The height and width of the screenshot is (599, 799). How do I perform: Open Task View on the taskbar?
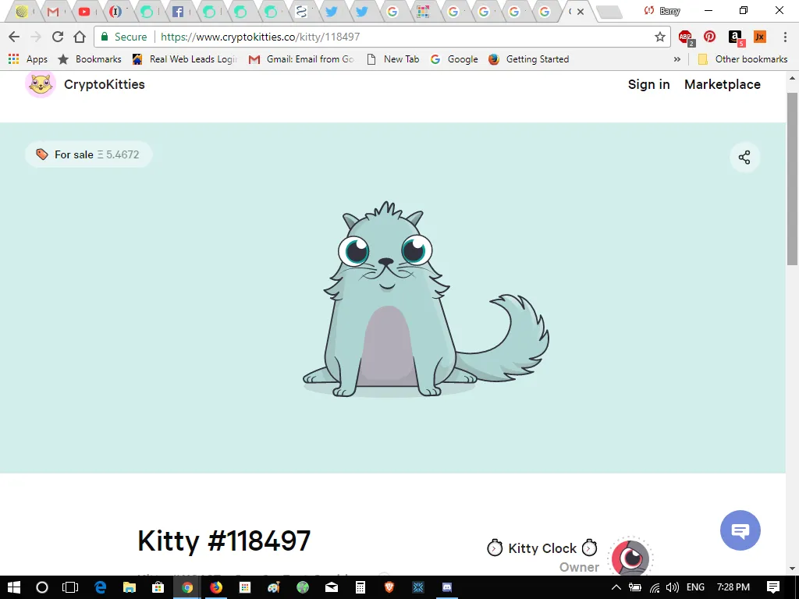point(70,587)
